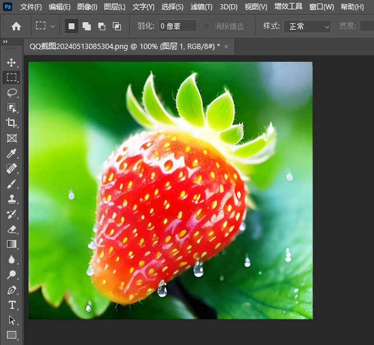The height and width of the screenshot is (345, 374).
Task: Select the Crop tool
Action: (12, 123)
